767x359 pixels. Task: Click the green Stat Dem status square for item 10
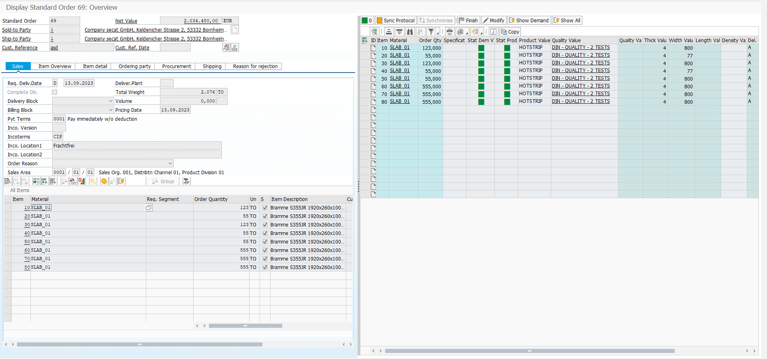point(481,48)
